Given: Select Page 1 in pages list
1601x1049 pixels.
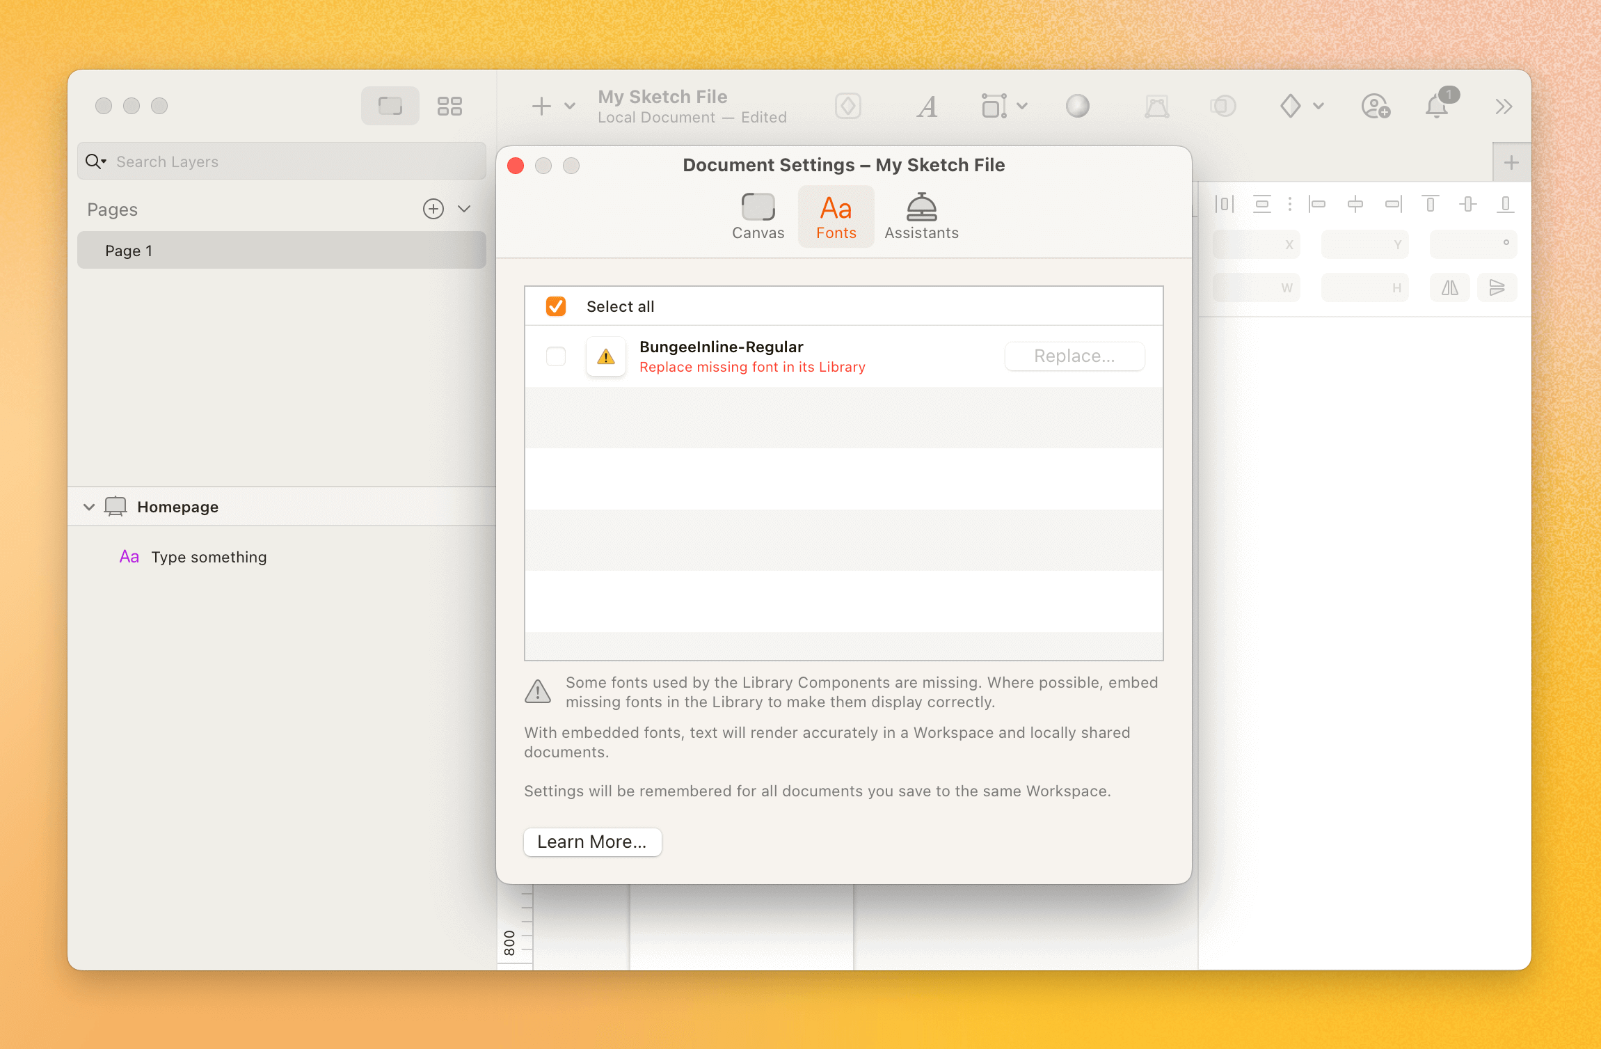Looking at the screenshot, I should (282, 251).
